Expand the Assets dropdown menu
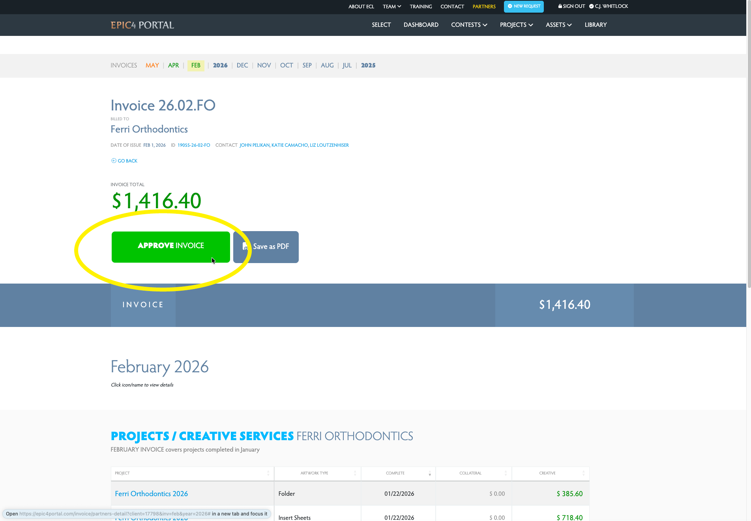This screenshot has height=521, width=751. click(559, 25)
